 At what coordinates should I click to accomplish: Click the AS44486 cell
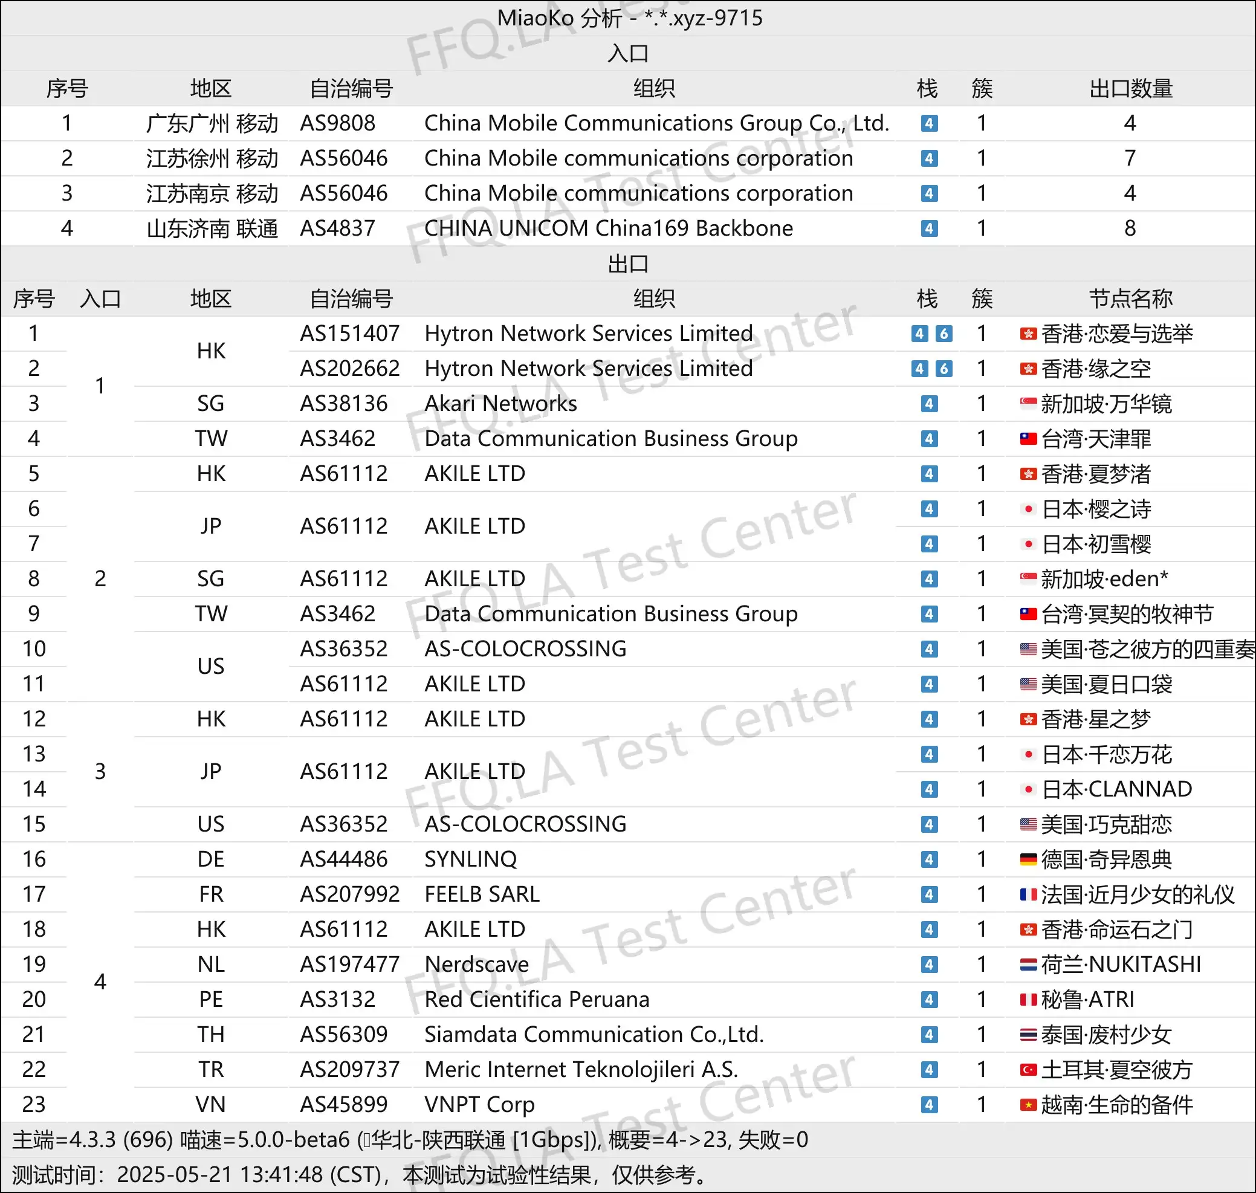344,859
